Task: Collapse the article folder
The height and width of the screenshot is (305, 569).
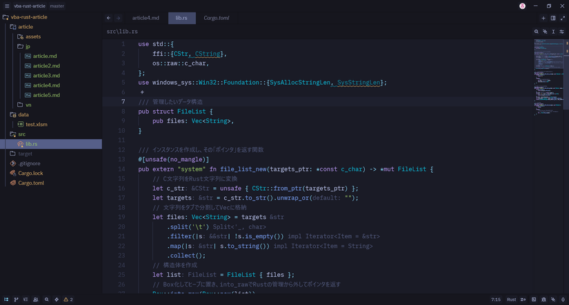Action: [25, 27]
